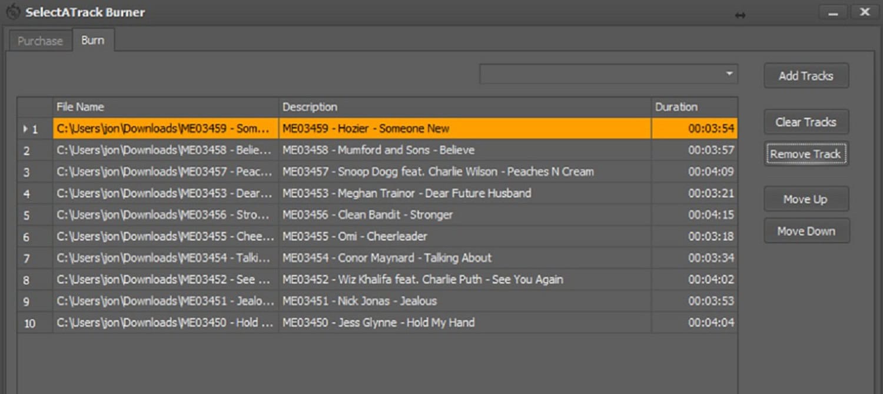Viewport: 883px width, 394px height.
Task: Click duration value 00:03:54
Action: pos(711,128)
